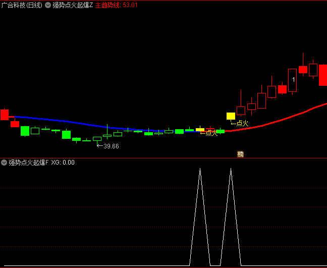Click the 广合科技(日线) stock title

[x=22, y=5]
